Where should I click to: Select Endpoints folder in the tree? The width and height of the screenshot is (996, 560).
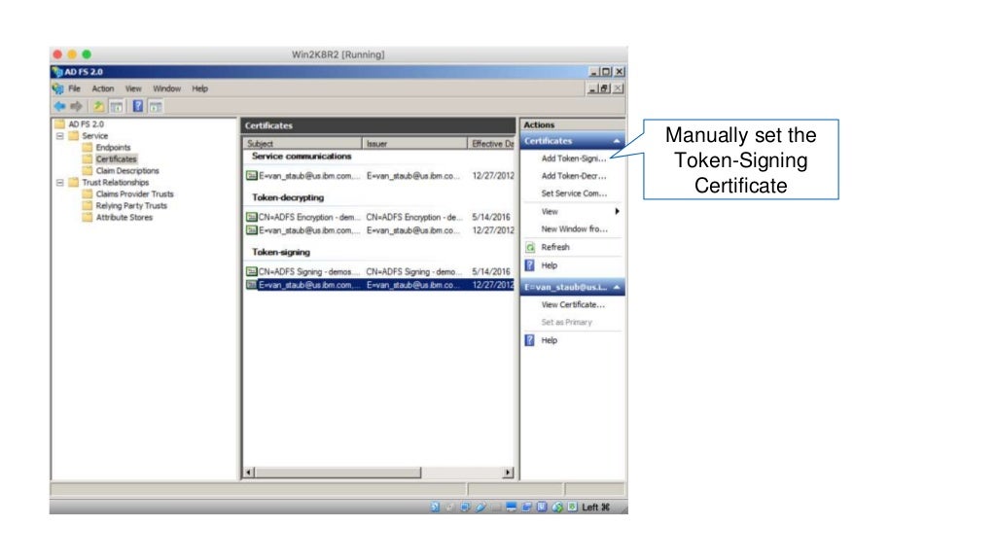click(113, 148)
